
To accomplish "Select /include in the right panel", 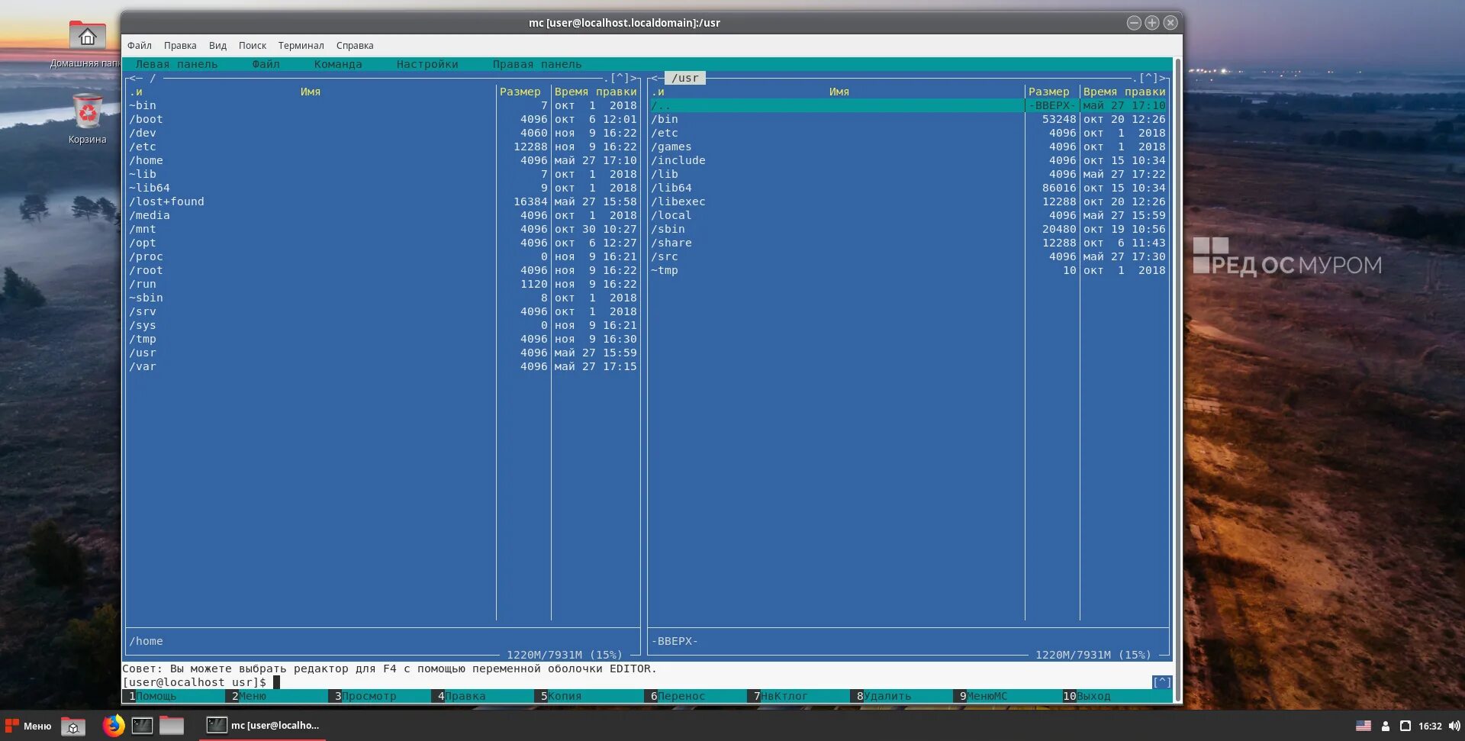I will 908,160.
